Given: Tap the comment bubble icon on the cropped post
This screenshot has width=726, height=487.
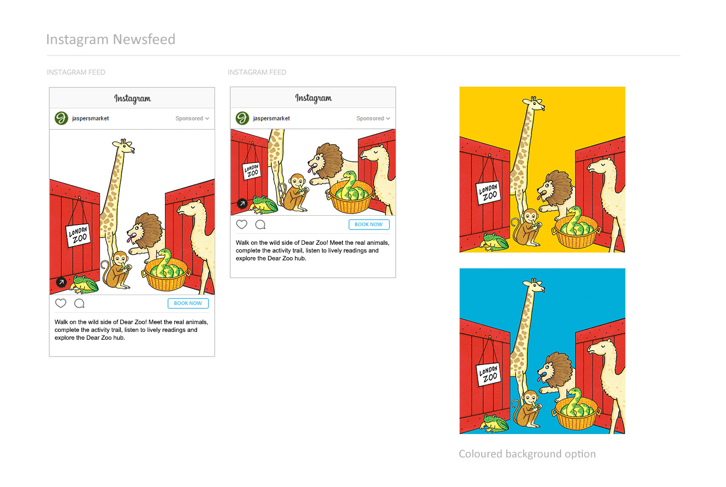Looking at the screenshot, I should [x=260, y=225].
